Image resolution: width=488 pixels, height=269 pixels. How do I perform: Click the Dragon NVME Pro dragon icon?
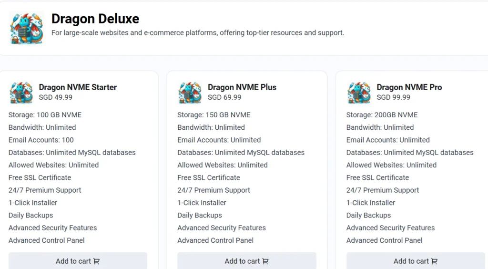pyautogui.click(x=359, y=93)
